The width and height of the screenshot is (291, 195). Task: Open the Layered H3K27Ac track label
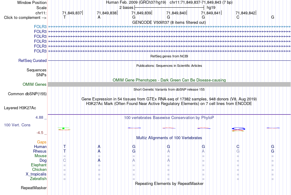20,108
